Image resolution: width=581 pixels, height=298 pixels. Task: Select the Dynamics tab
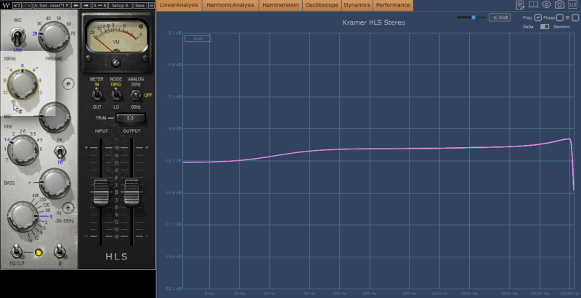coord(357,5)
